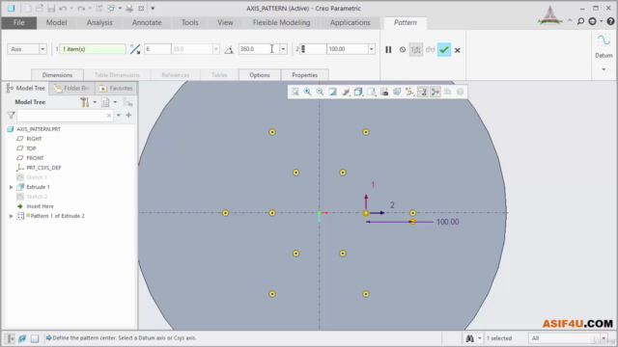Switch to the Flexible Modeling tab
The image size is (618, 347).
point(281,22)
